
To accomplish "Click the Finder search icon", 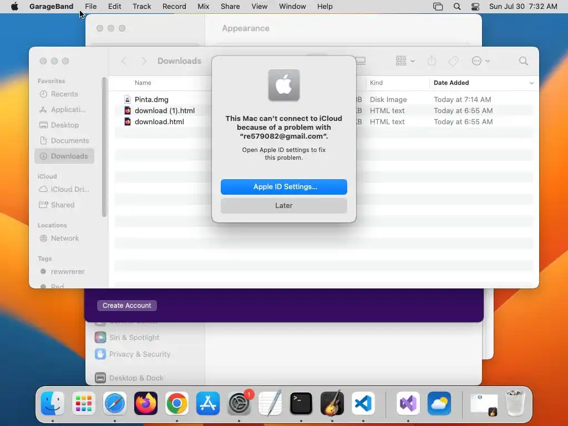I will (524, 61).
